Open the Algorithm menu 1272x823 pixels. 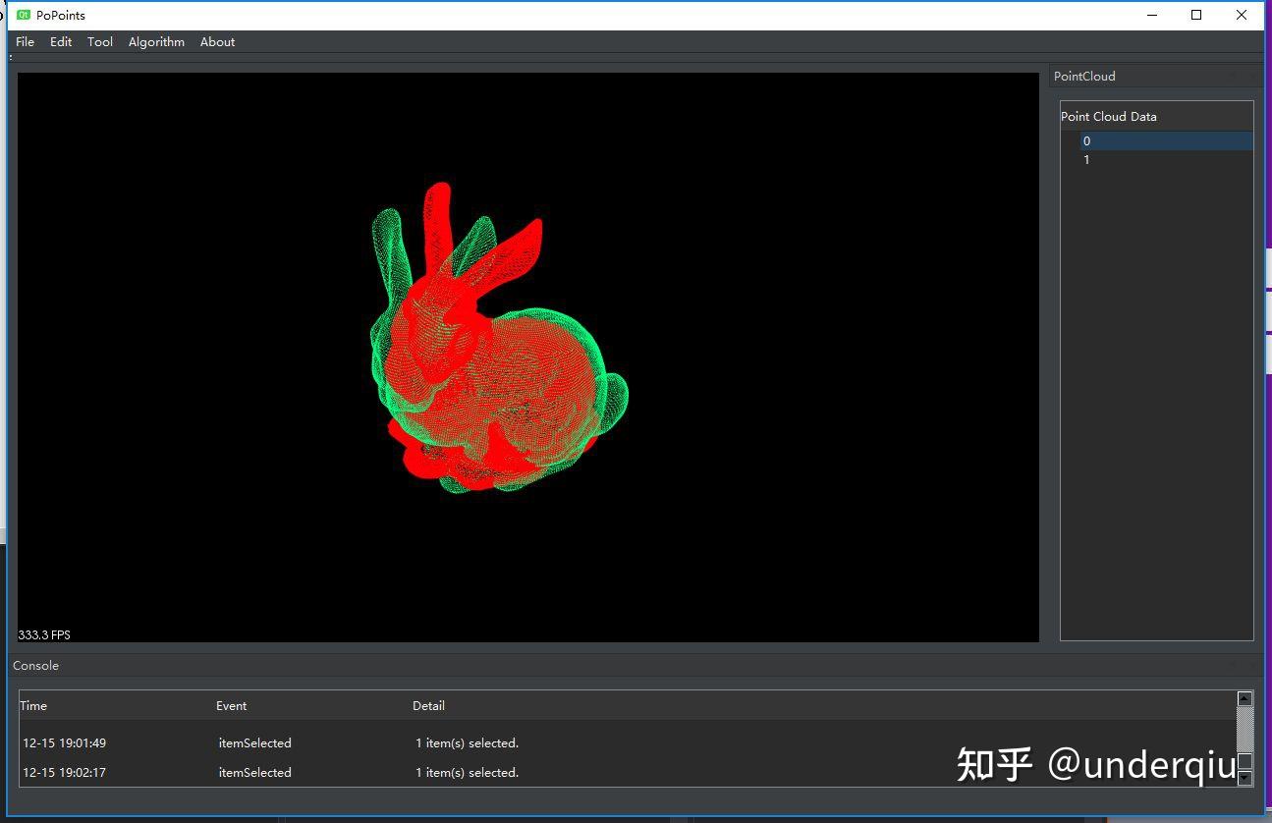coord(156,42)
